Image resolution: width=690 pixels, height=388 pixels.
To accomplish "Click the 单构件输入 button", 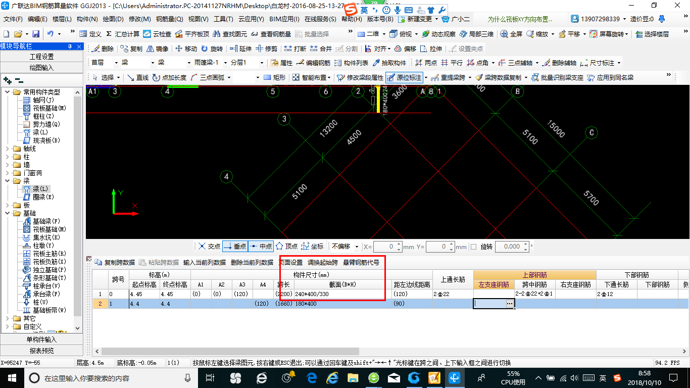I will tap(41, 339).
